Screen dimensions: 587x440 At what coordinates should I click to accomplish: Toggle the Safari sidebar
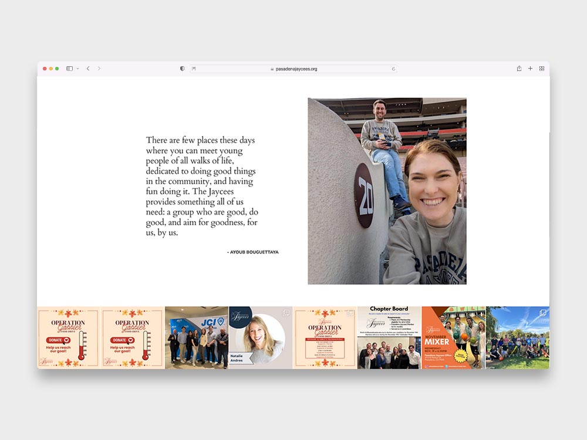point(69,69)
